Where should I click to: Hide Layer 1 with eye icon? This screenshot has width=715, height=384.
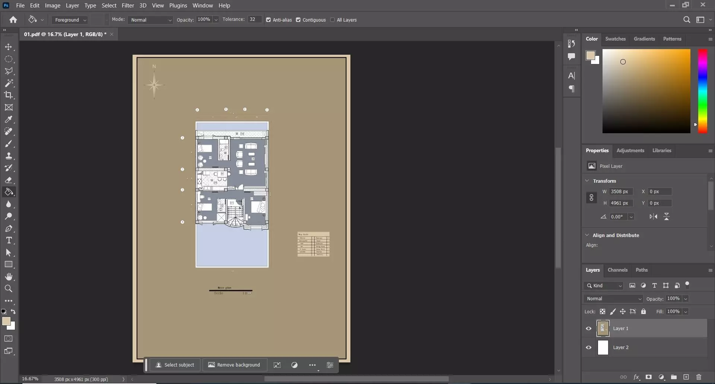coord(588,329)
